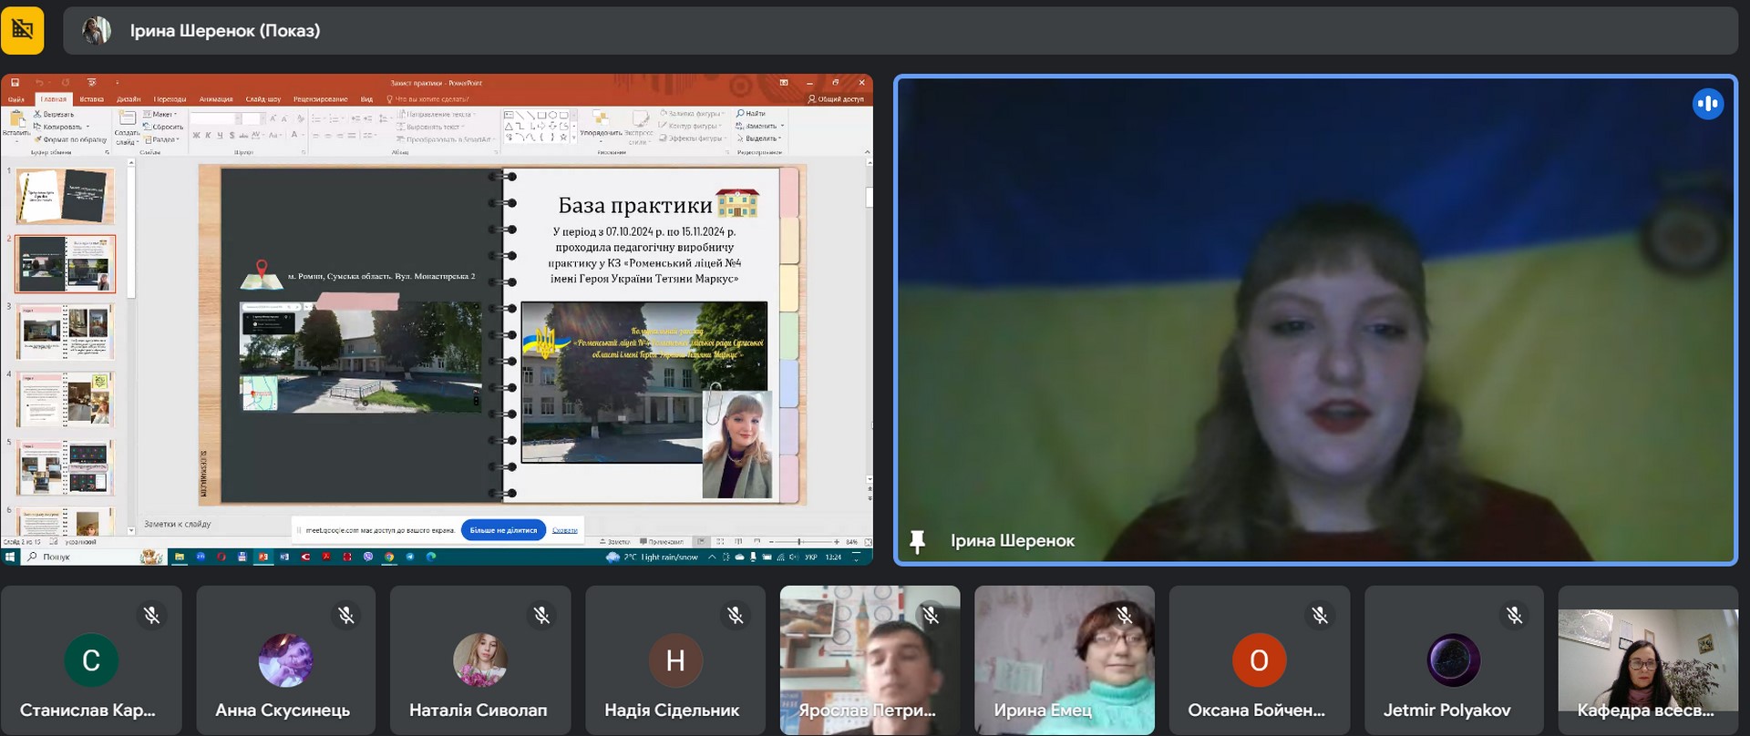Switch to the Слайд-шоу (Slide Show) tab
The width and height of the screenshot is (1750, 736).
coord(263,99)
